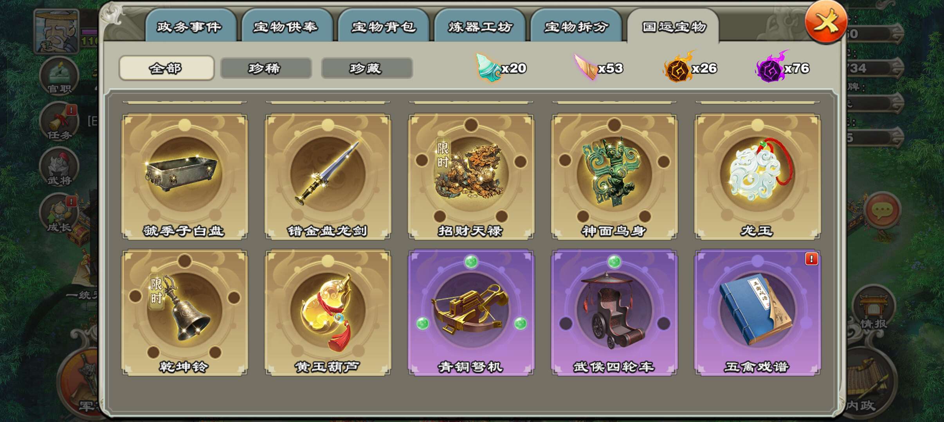Close the treasure panel with X
The image size is (944, 422).
[826, 21]
